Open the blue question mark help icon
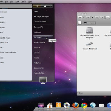This screenshot has height=111, width=111. [x=109, y=105]
